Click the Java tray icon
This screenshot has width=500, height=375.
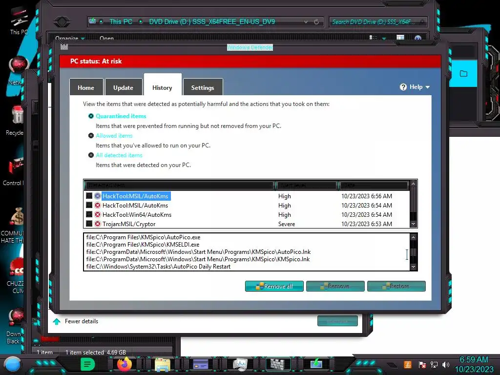coord(408,364)
